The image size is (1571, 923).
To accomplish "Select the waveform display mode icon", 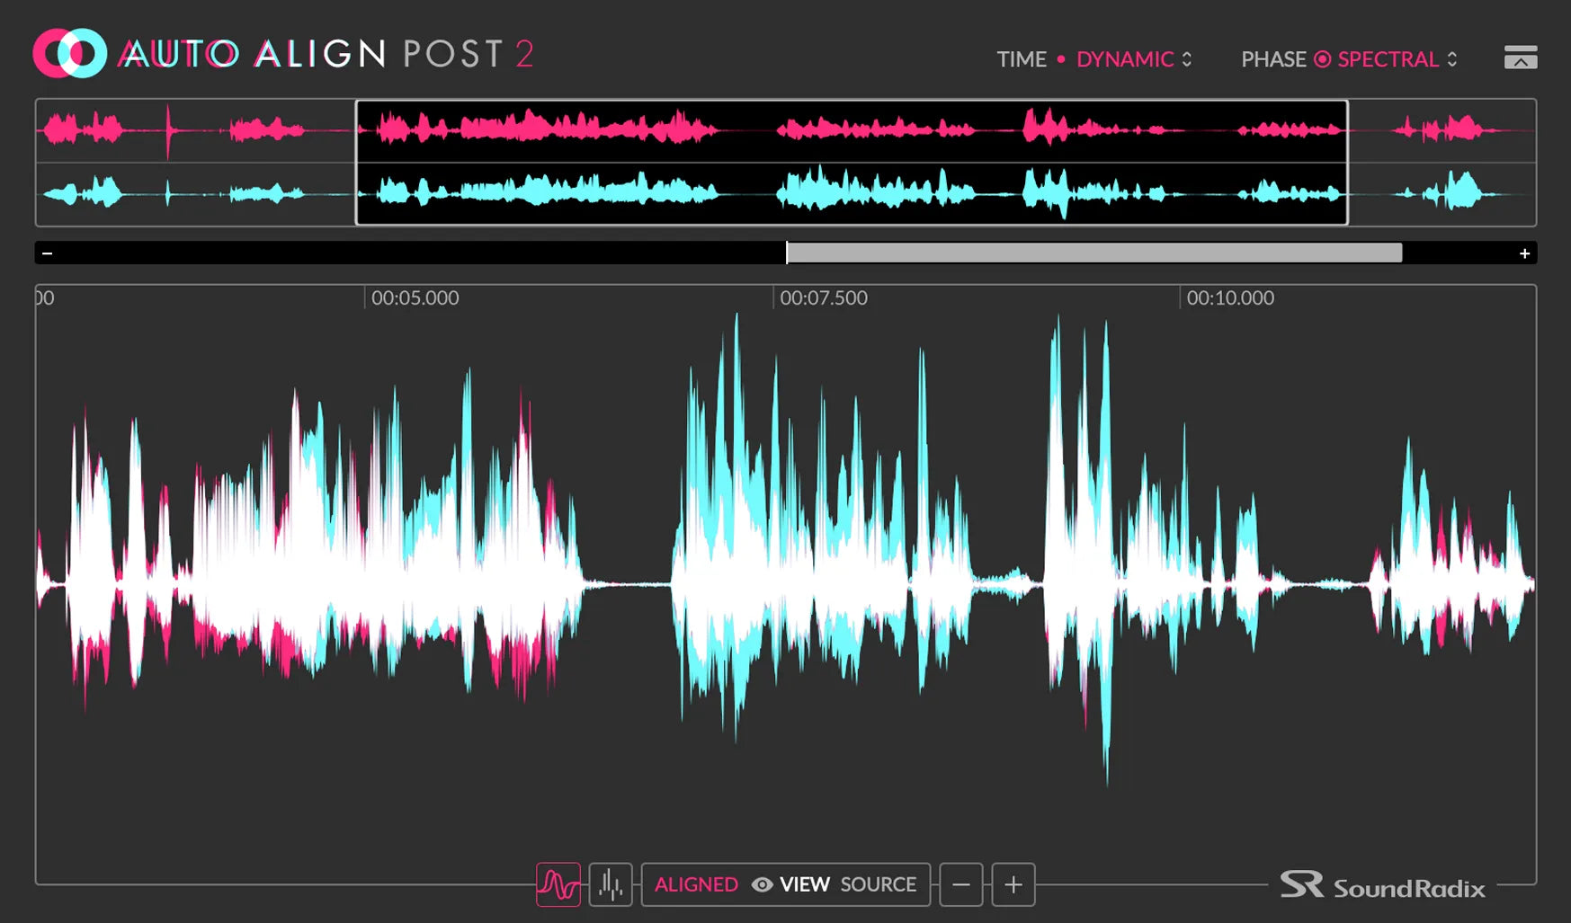I will (x=558, y=884).
